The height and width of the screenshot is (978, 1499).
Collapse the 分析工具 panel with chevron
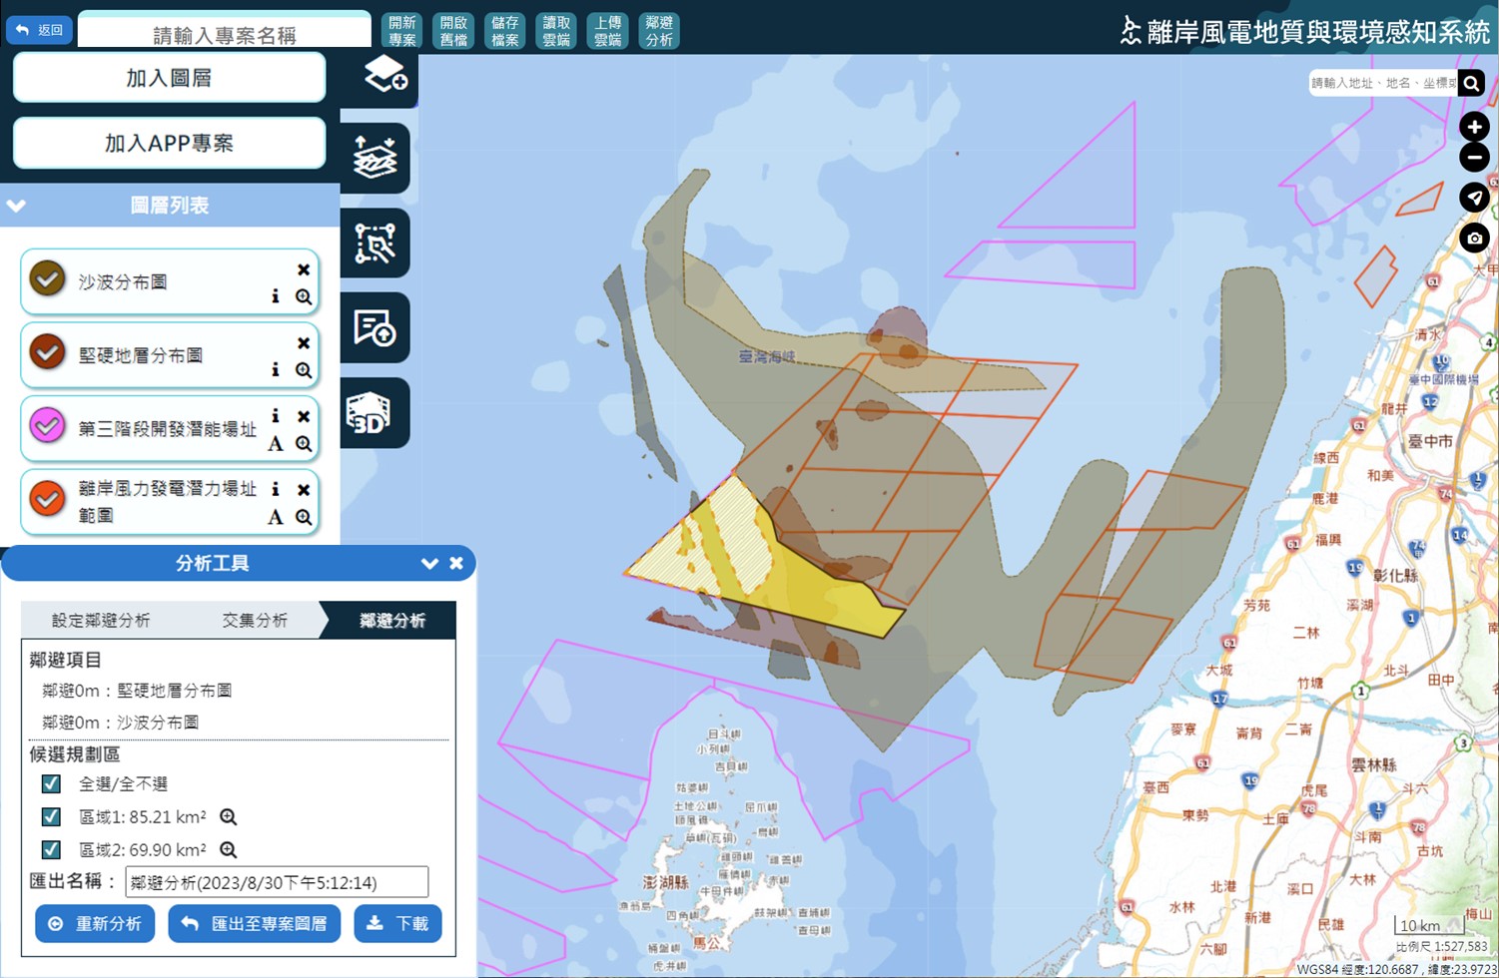[429, 564]
